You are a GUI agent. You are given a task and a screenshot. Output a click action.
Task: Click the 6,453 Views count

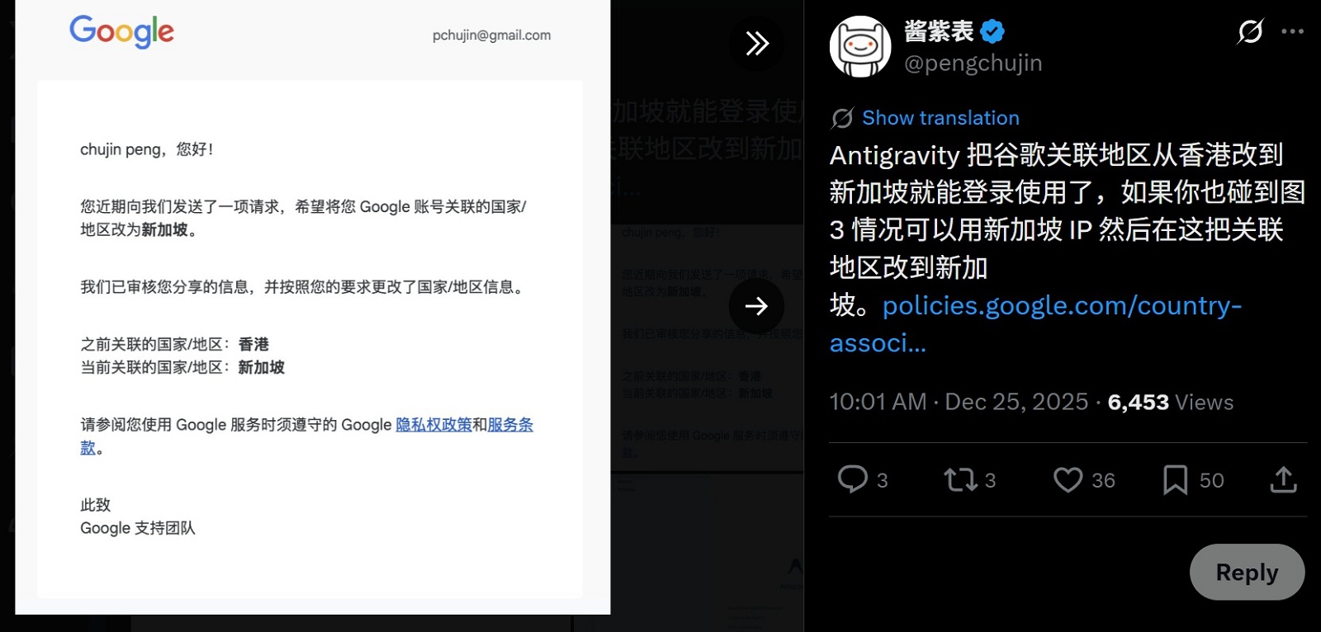point(1170,402)
